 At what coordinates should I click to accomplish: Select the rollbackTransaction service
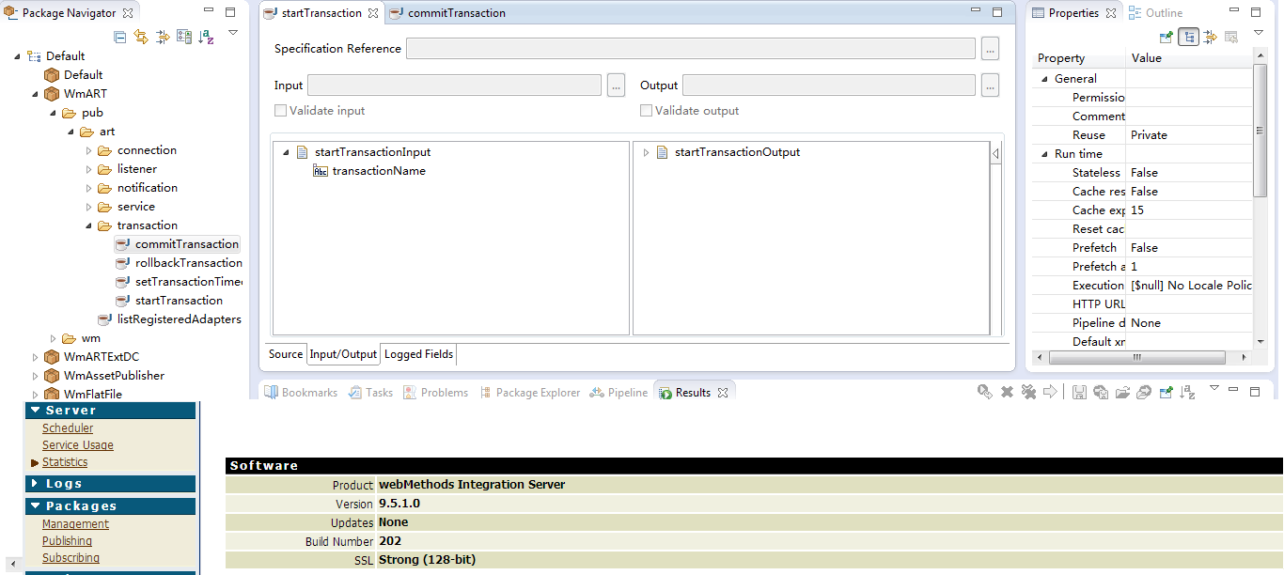(x=188, y=263)
